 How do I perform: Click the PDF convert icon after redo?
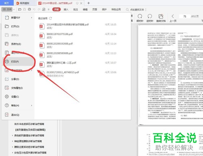tap(44, 9)
